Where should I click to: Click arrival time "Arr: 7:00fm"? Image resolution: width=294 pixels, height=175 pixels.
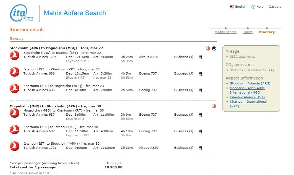click(103, 90)
